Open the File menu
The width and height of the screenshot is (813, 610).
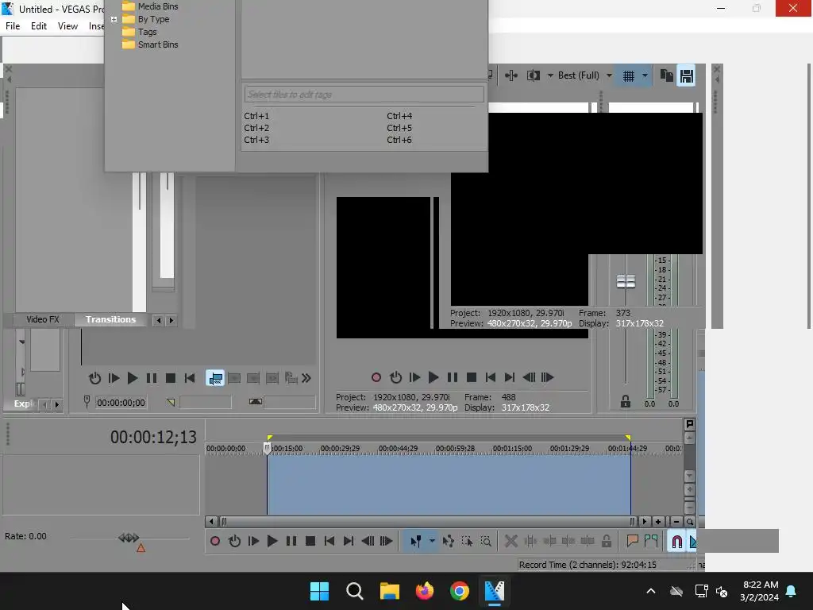pos(13,26)
